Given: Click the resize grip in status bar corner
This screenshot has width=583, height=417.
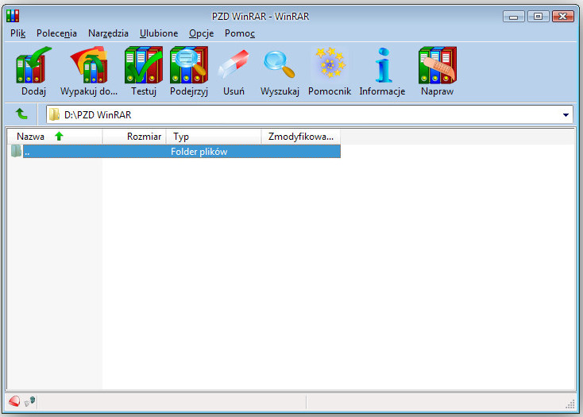Looking at the screenshot, I should pos(569,404).
